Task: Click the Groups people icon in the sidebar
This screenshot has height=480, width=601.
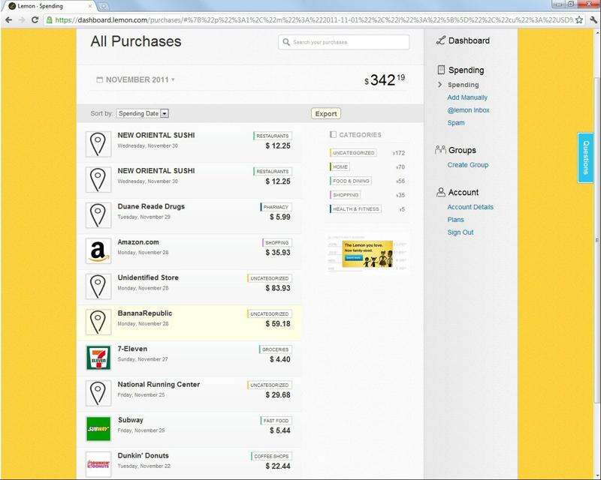Action: tap(441, 150)
